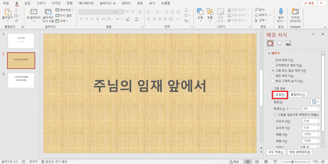Click Apply to All (모두 적용)
Viewport: 328px width, 164px height.
(276, 152)
